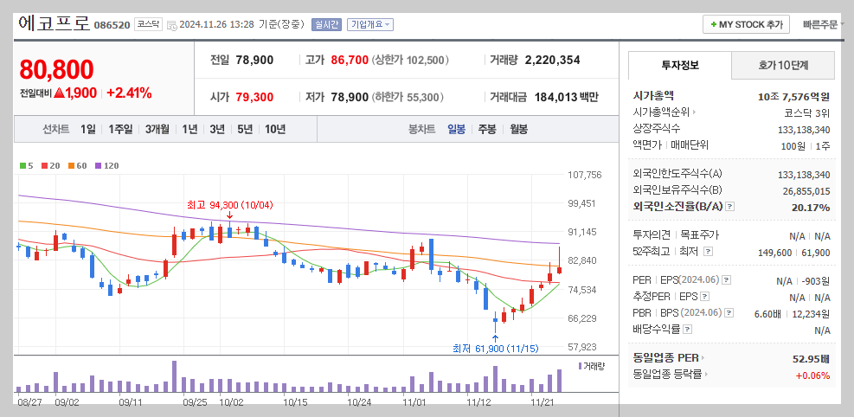Click the PER EPS help question icon
Image resolution: width=854 pixels, height=417 pixels.
pos(727,280)
